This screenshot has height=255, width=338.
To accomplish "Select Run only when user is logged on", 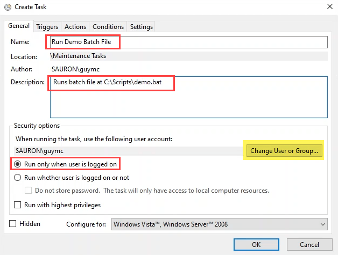I will [x=18, y=164].
